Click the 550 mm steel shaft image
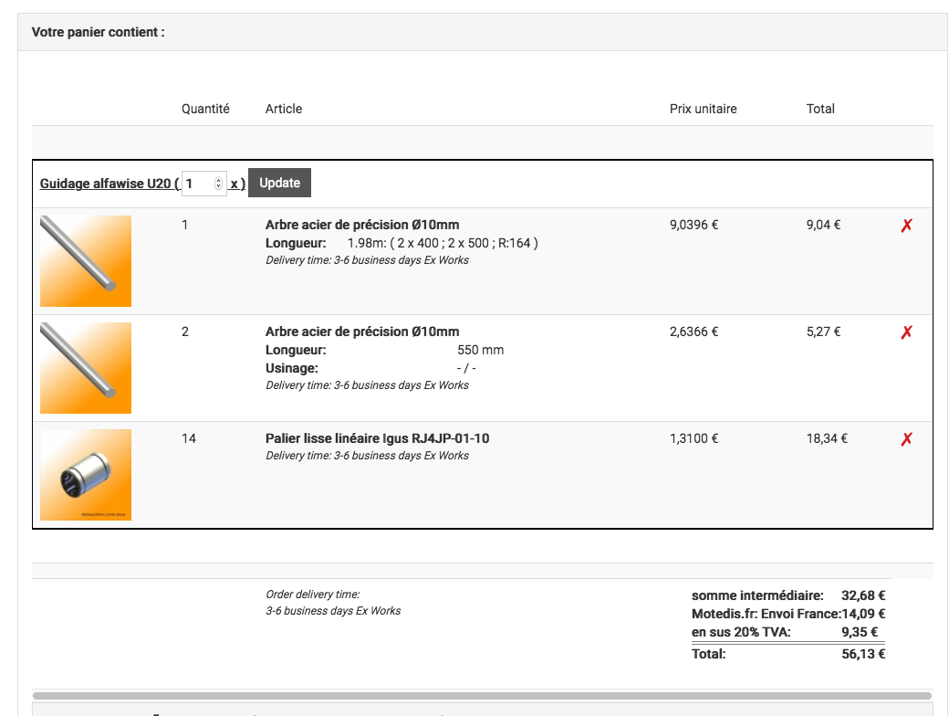949x716 pixels. coord(86,368)
